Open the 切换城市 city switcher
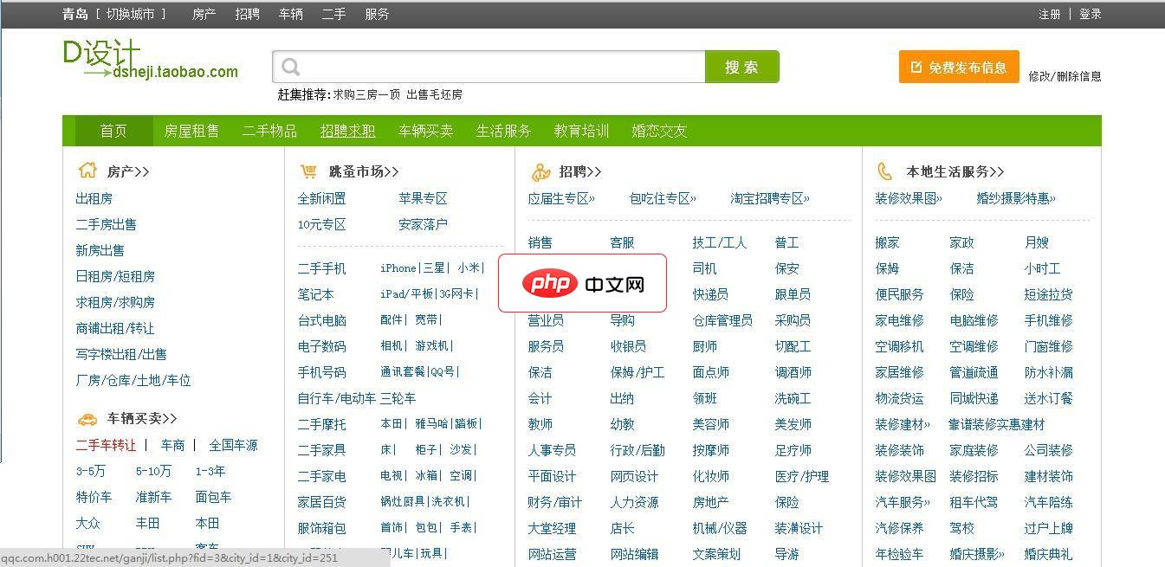 [x=126, y=14]
